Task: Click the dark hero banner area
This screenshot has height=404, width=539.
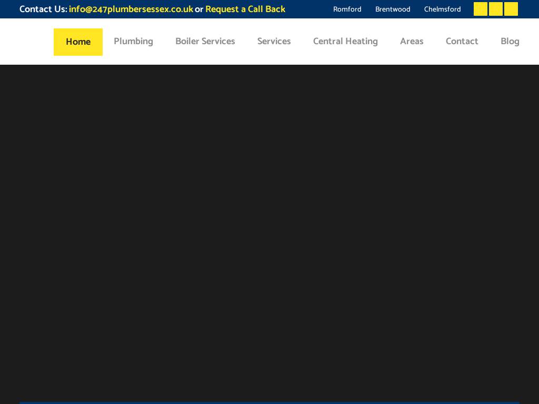Action: [x=269, y=231]
